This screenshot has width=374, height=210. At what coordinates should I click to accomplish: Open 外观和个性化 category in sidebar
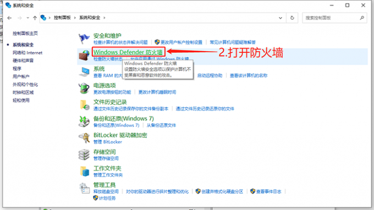point(25,84)
